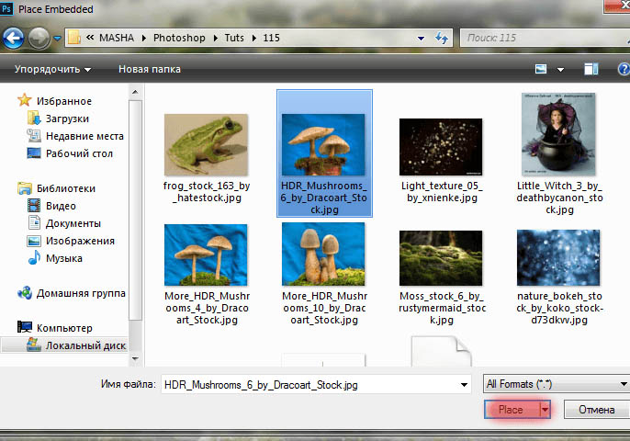Click the Загрузки folder icon
This screenshot has width=630, height=441.
34,118
